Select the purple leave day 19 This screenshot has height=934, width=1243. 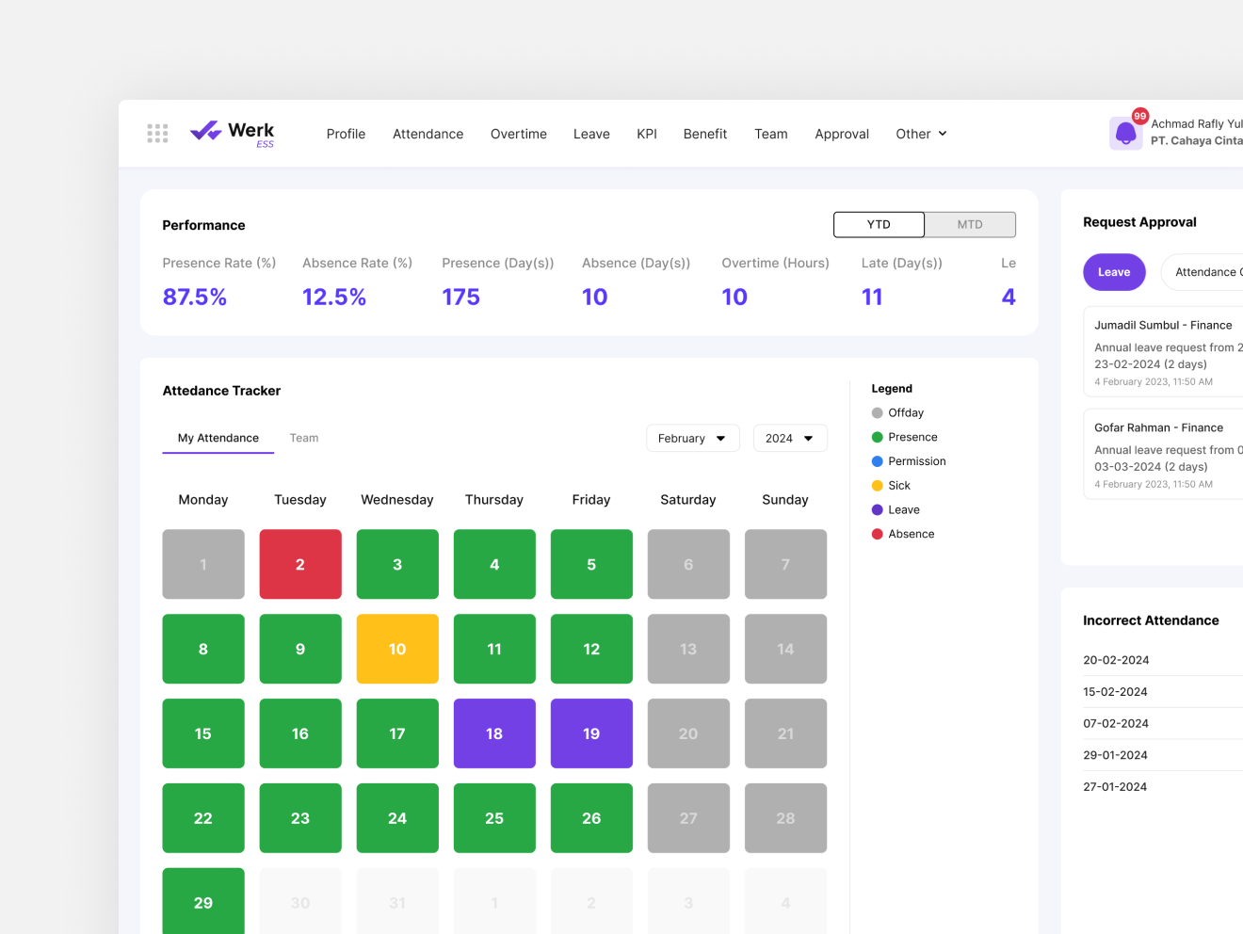tap(591, 733)
